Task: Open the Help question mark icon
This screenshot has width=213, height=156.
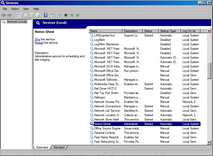Action: (x=46, y=15)
